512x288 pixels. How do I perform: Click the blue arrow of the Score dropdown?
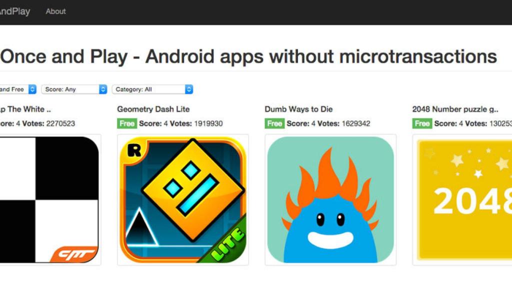pyautogui.click(x=103, y=89)
